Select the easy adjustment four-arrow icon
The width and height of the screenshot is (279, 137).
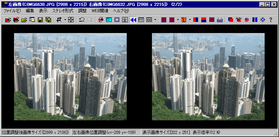coord(71,20)
